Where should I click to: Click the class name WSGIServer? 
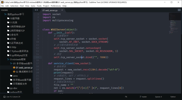(58, 30)
